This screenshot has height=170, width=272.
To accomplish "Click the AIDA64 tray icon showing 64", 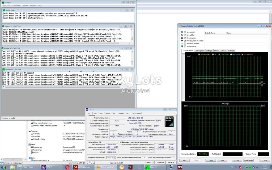I will click(x=240, y=167).
